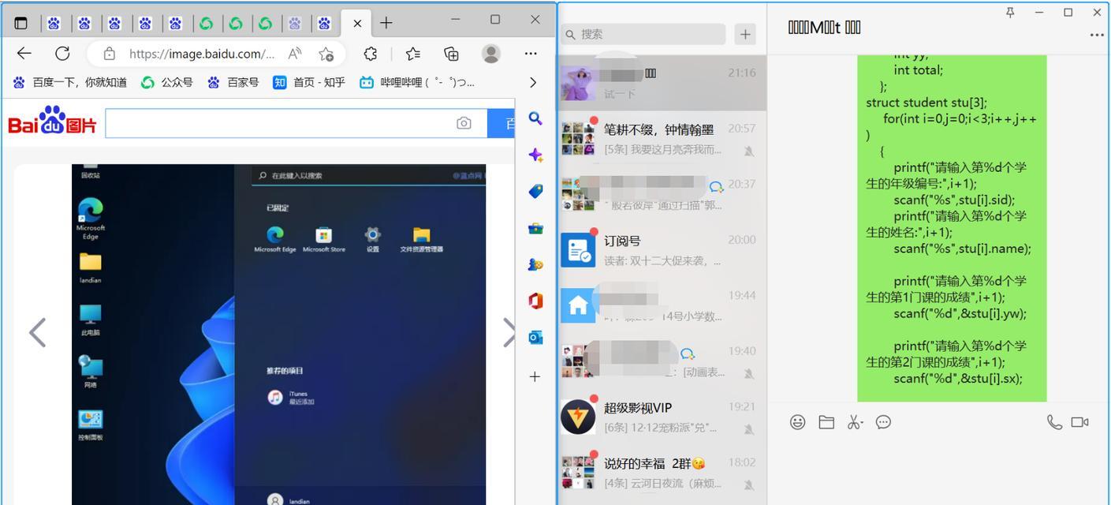
Task: Click the Windows 11 desktop image preview
Action: (x=278, y=335)
